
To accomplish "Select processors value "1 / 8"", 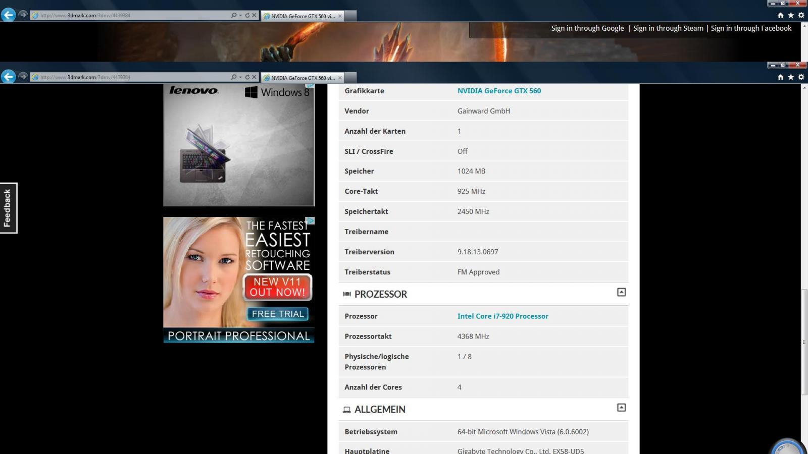I will tap(465, 357).
